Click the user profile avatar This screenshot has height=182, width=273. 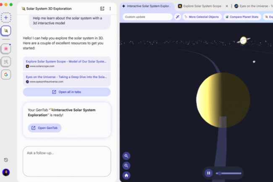(6, 172)
